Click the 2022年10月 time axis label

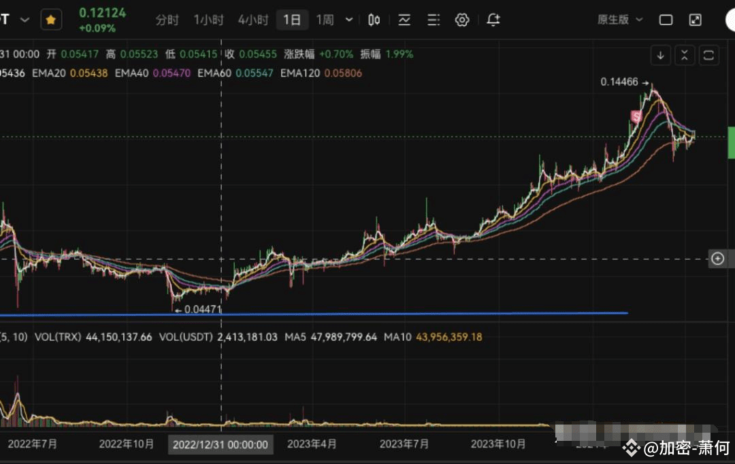(127, 444)
